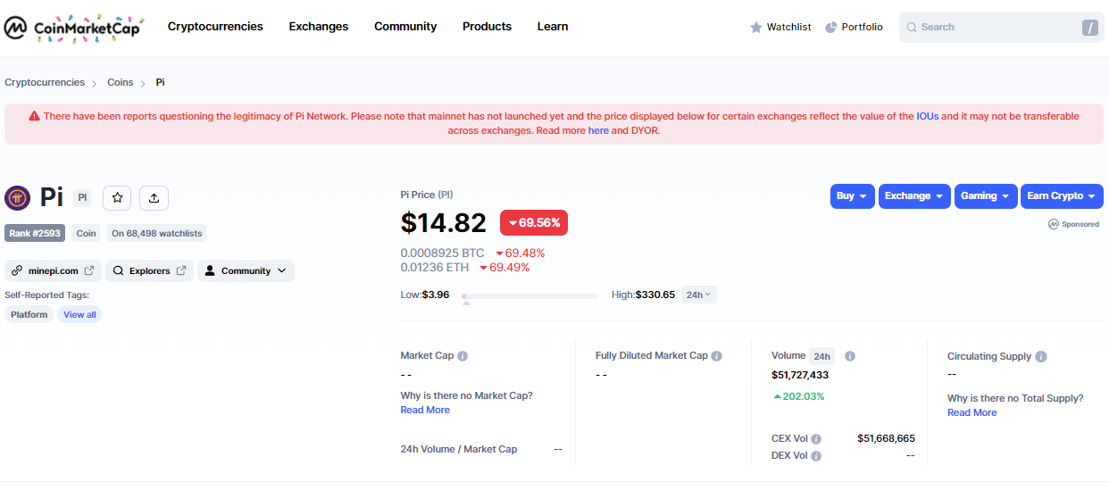This screenshot has width=1109, height=490.
Task: Expand the Earn Crypto dropdown
Action: 1062,196
